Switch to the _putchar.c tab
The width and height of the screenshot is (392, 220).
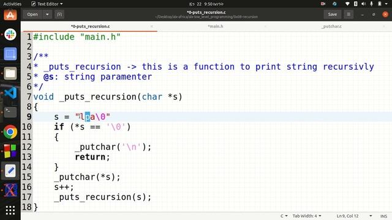tap(331, 26)
